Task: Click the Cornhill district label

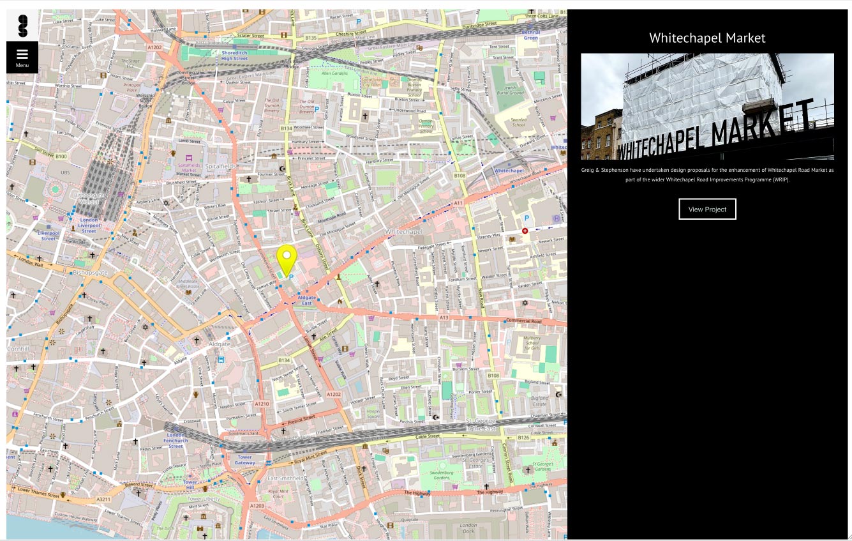Action: point(18,349)
